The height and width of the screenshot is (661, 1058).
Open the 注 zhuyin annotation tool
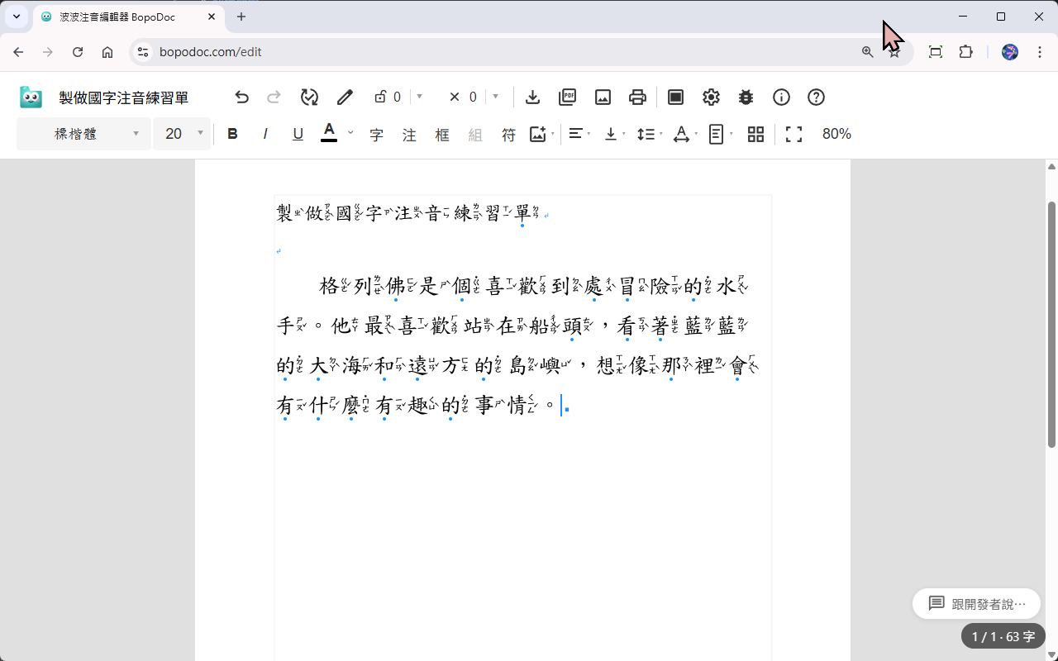pyautogui.click(x=409, y=134)
